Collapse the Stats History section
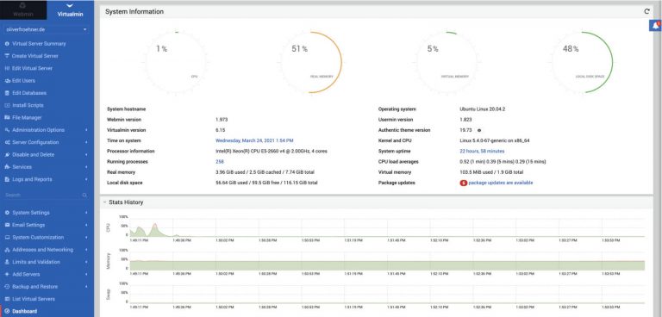This screenshot has width=662, height=317. (104, 202)
